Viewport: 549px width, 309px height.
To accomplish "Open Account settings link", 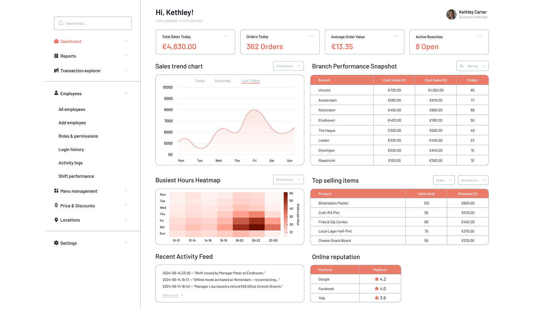I will click(473, 17).
